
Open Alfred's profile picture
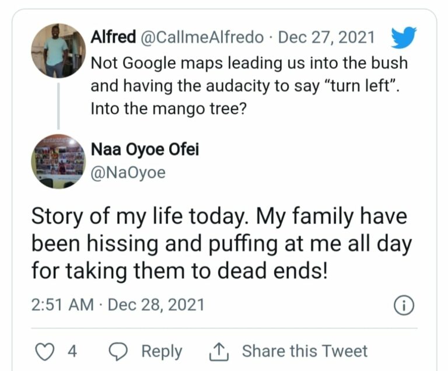point(58,51)
